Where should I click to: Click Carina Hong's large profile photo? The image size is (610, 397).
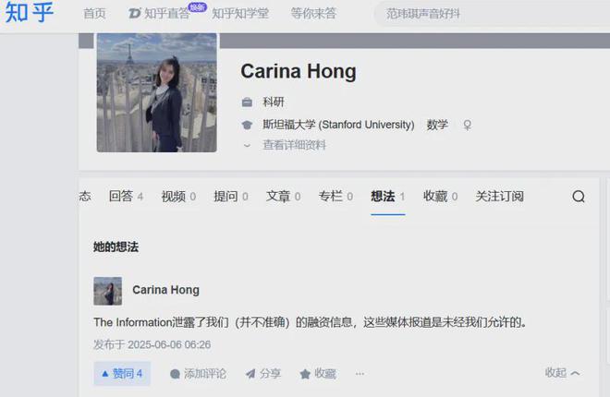[x=157, y=92]
